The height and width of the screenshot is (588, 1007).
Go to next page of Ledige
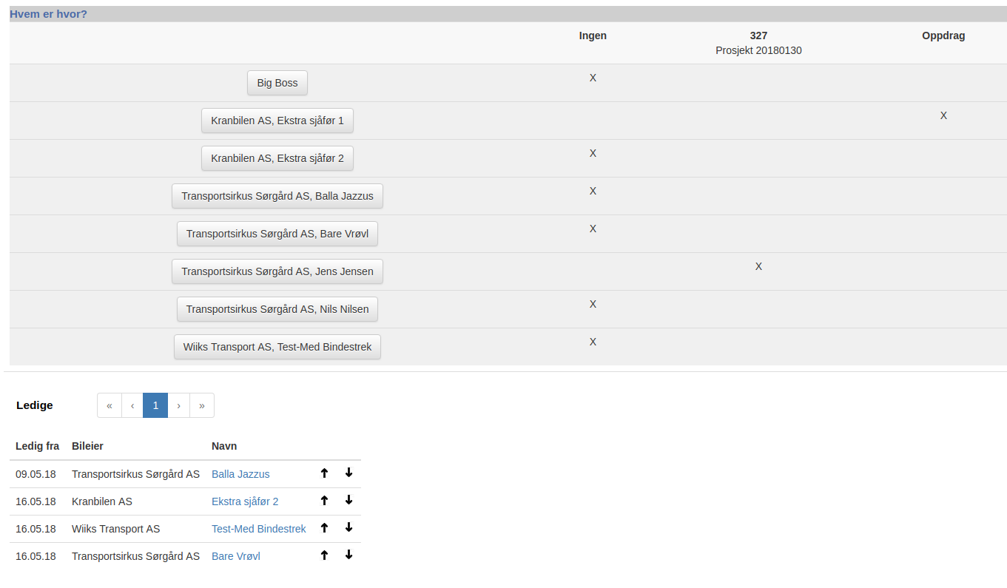pos(178,405)
